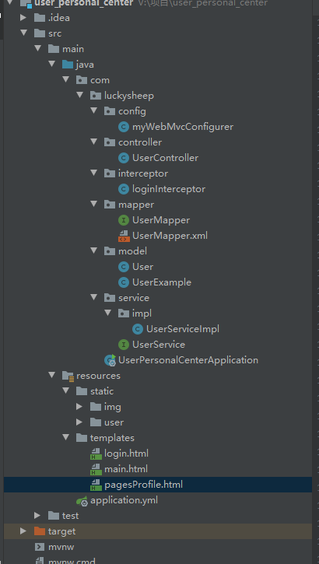Click the blue java source folder icon
This screenshot has width=319, height=564.
[x=68, y=65]
